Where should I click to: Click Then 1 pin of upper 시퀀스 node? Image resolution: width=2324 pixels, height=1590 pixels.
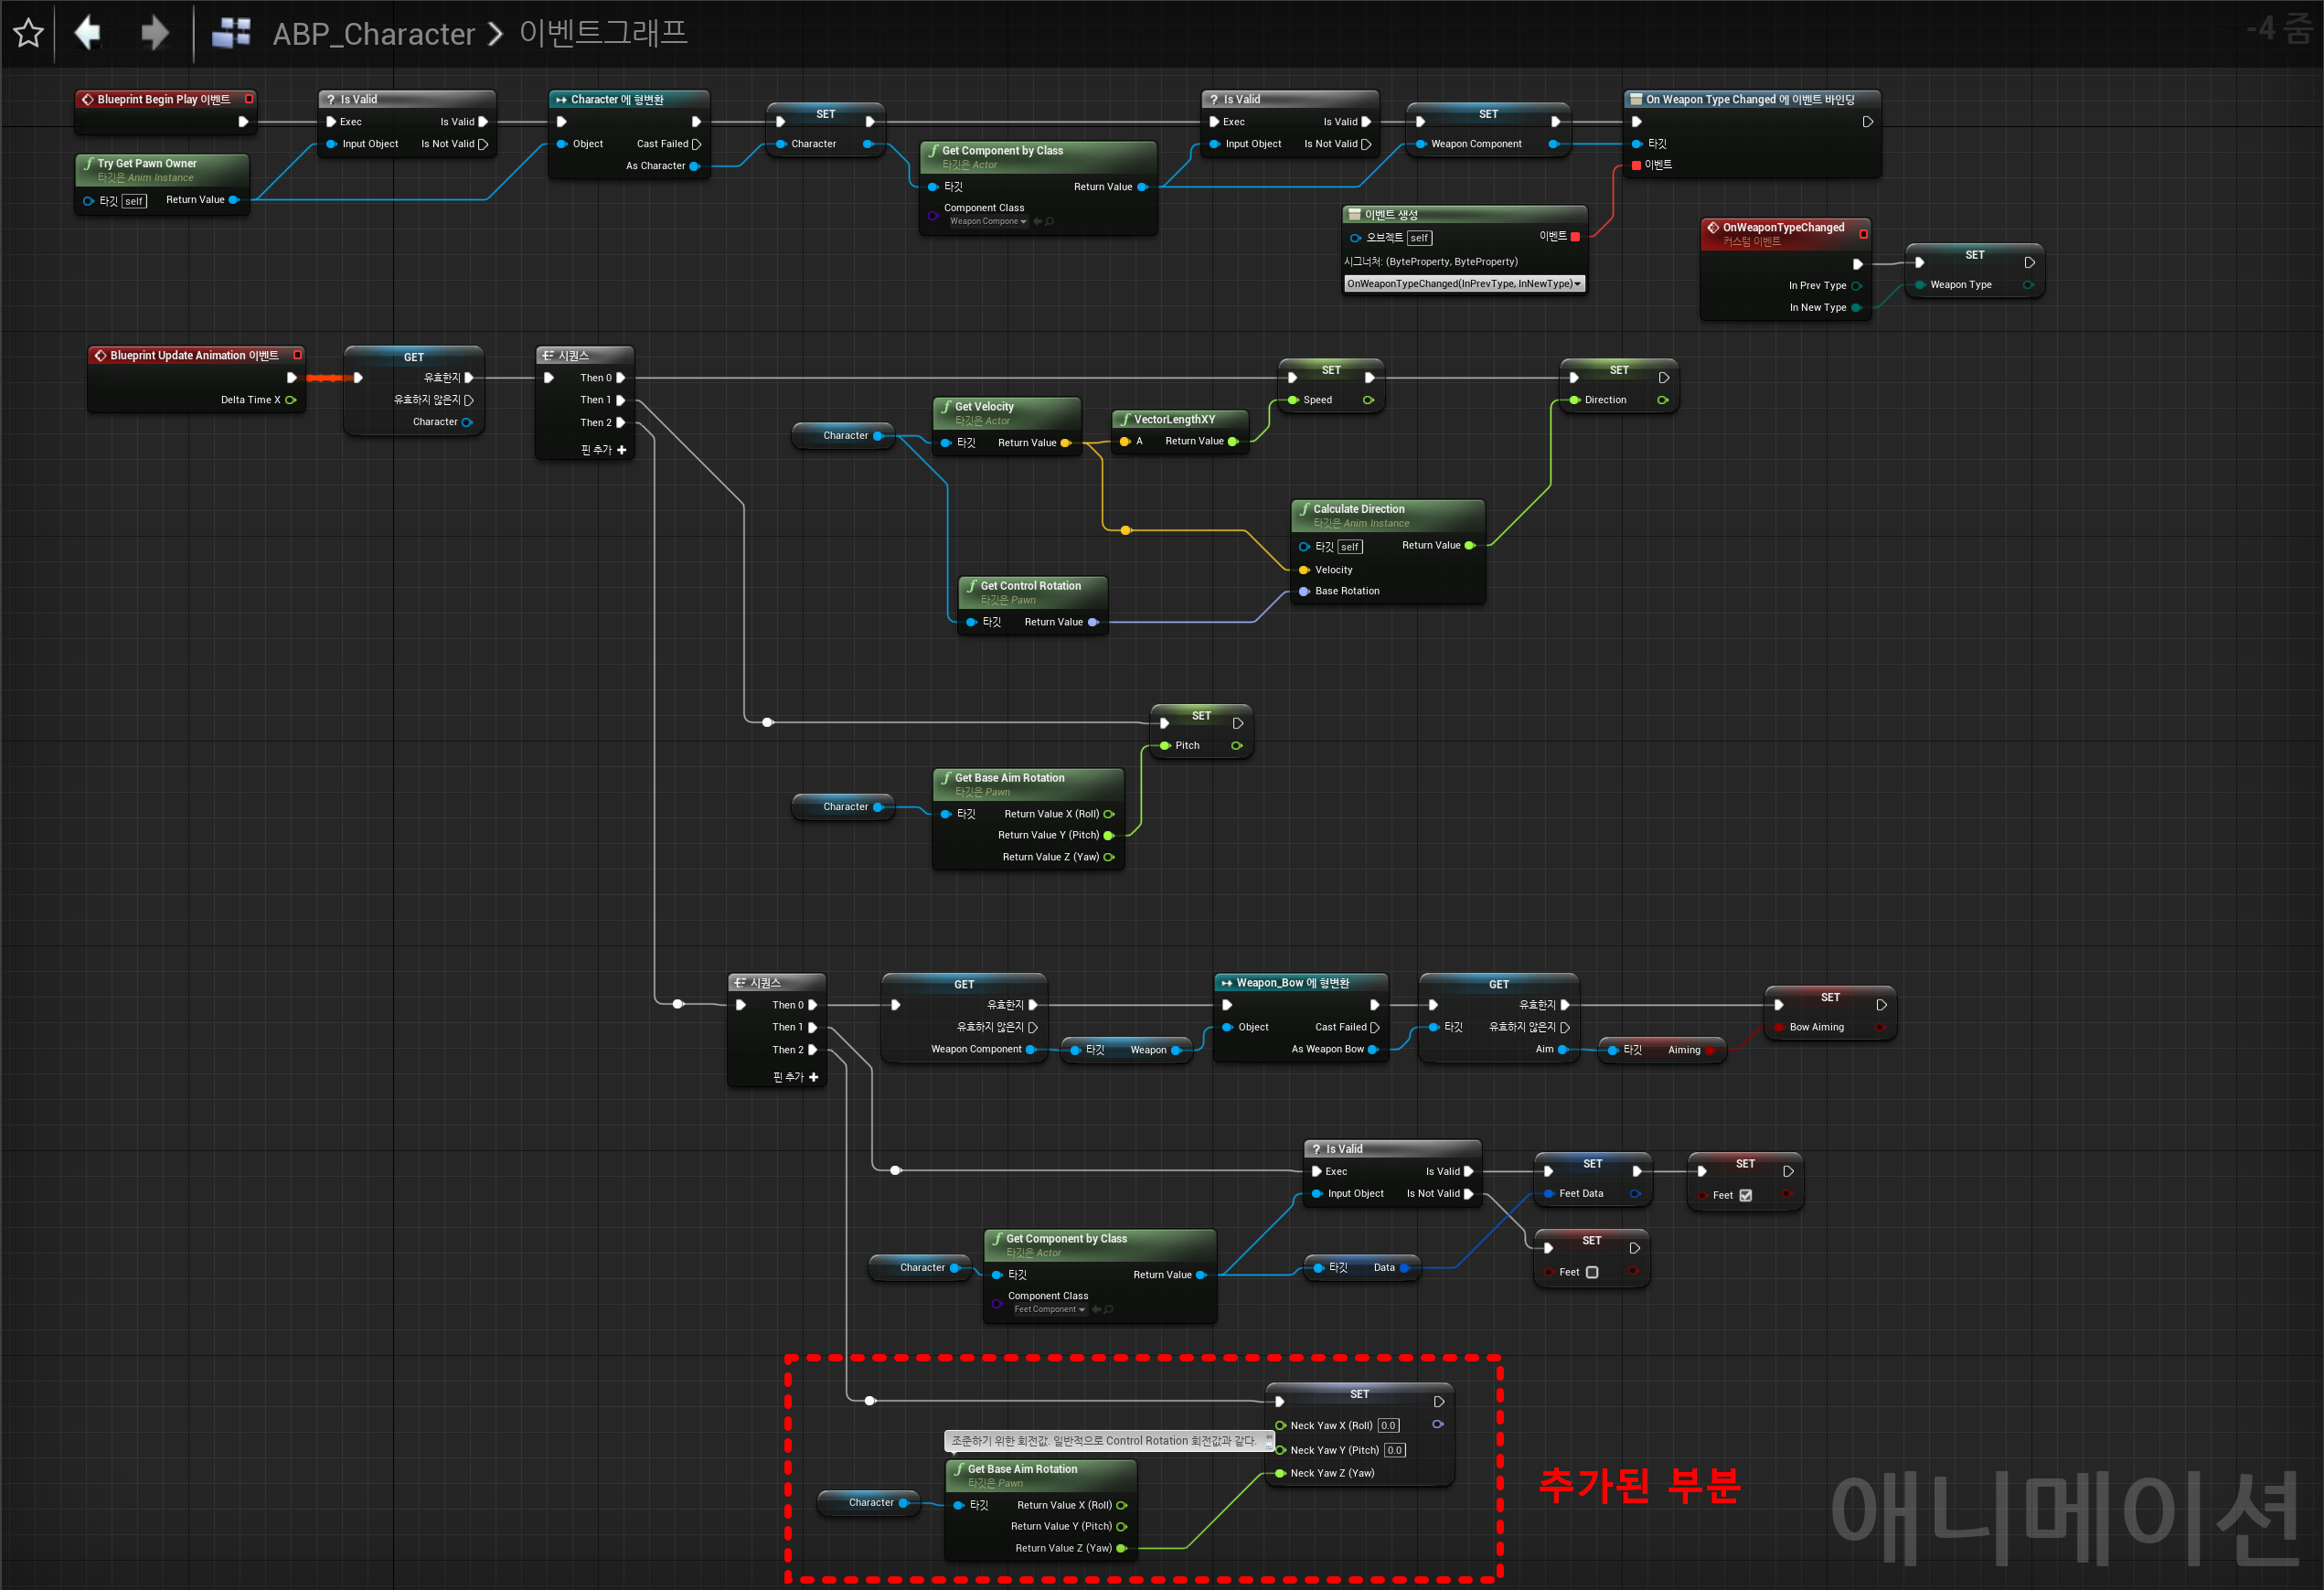coord(621,400)
